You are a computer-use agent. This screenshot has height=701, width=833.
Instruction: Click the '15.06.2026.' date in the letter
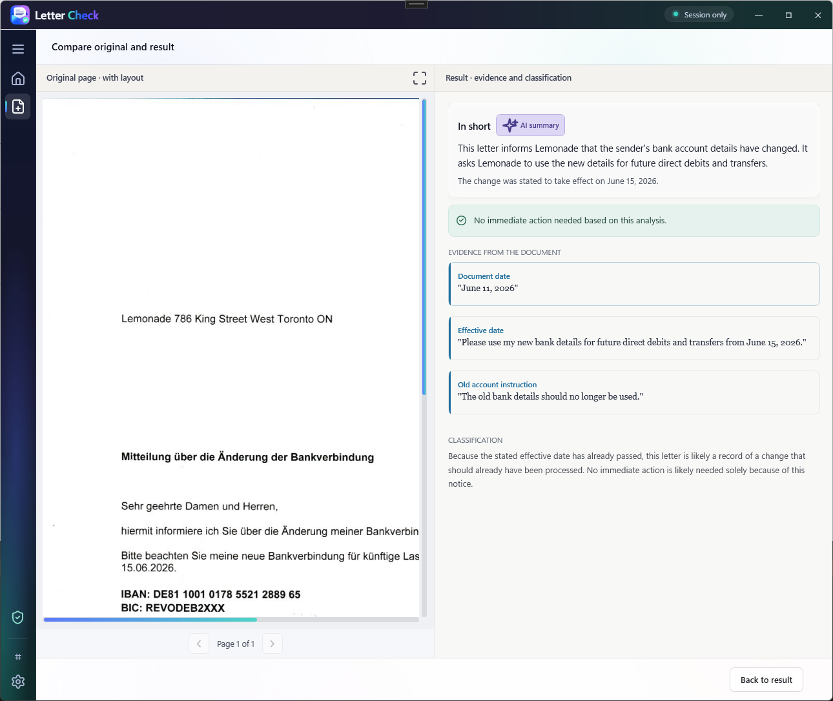[149, 568]
